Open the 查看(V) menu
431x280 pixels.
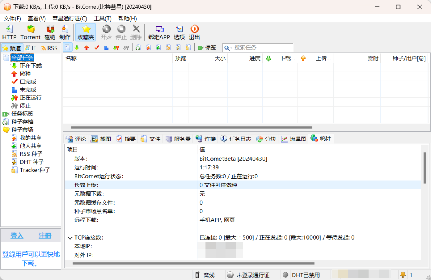37,18
